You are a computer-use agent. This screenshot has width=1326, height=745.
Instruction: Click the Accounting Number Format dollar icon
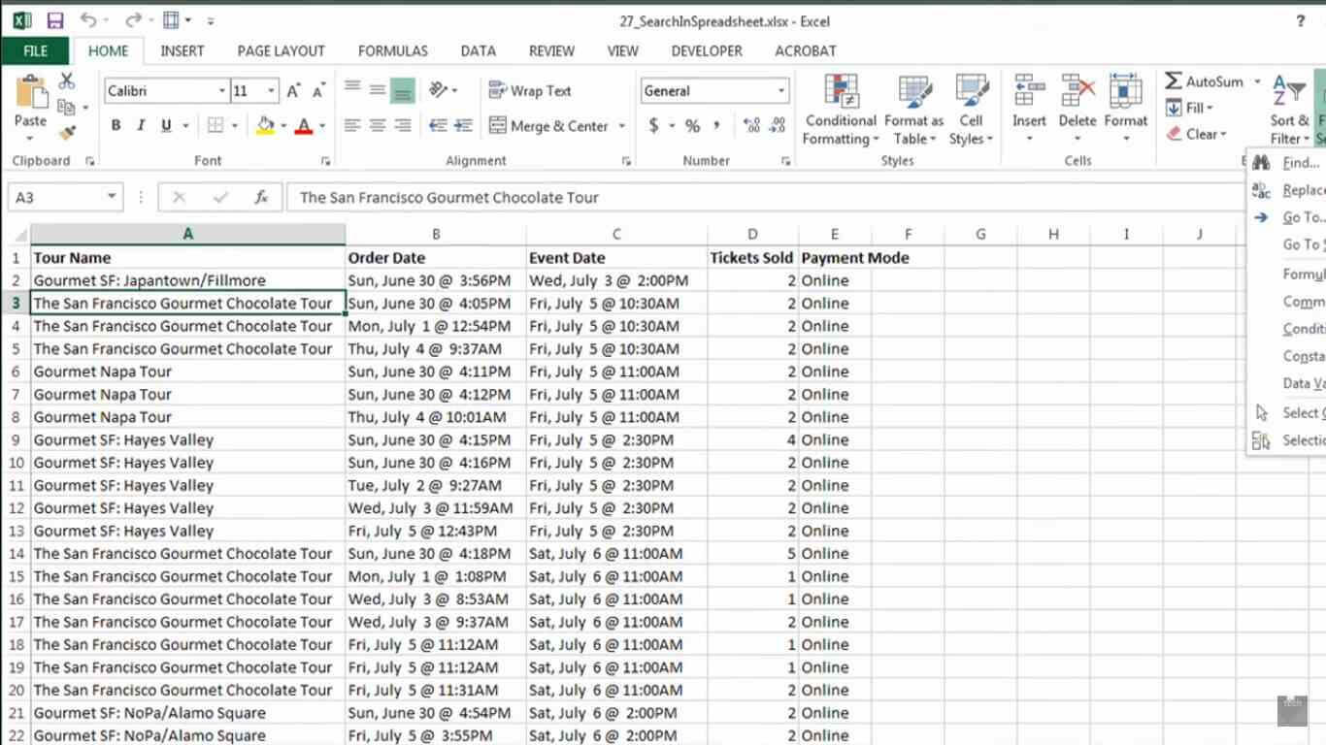coord(652,125)
